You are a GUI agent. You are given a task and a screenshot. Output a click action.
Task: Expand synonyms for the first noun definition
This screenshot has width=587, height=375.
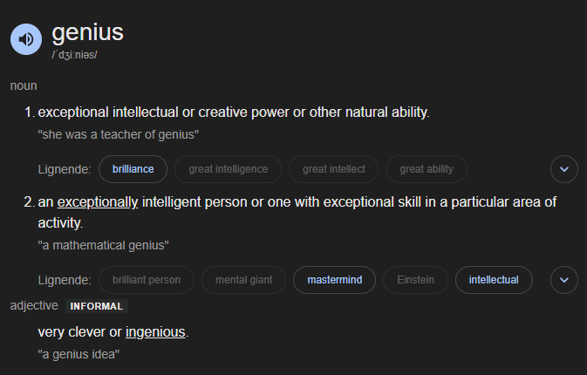[x=564, y=168]
